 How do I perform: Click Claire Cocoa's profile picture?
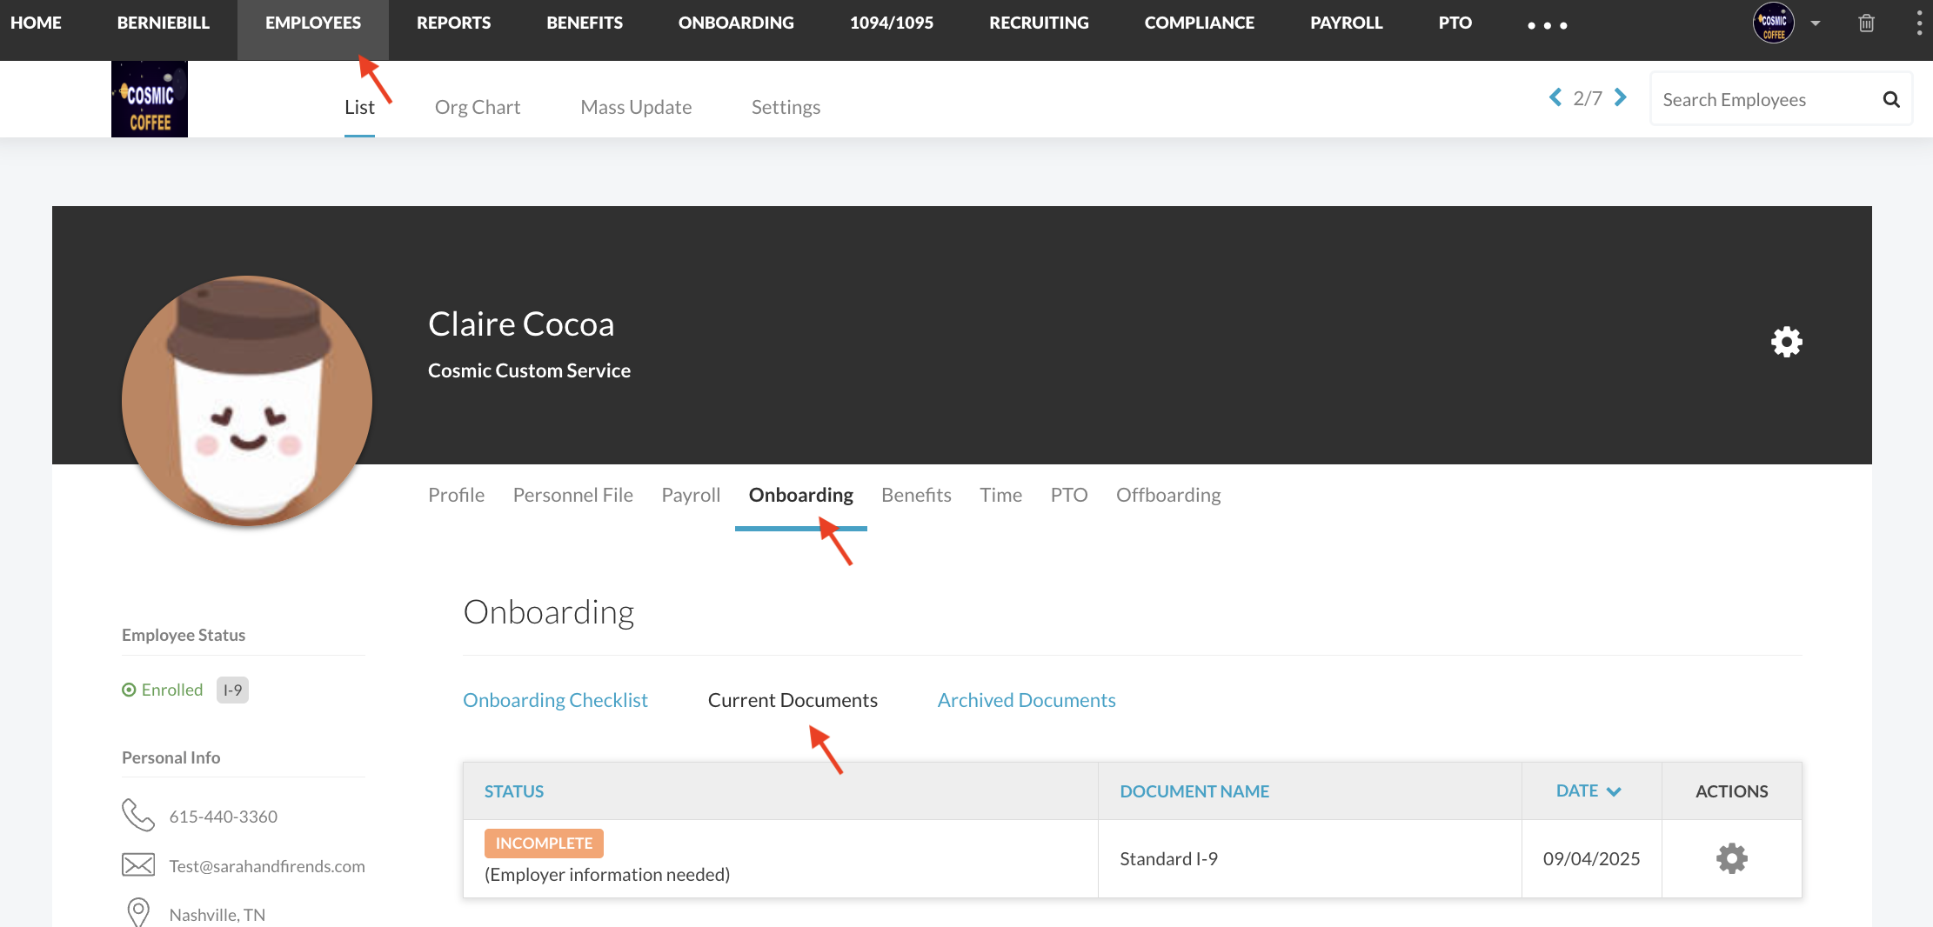[x=247, y=401]
